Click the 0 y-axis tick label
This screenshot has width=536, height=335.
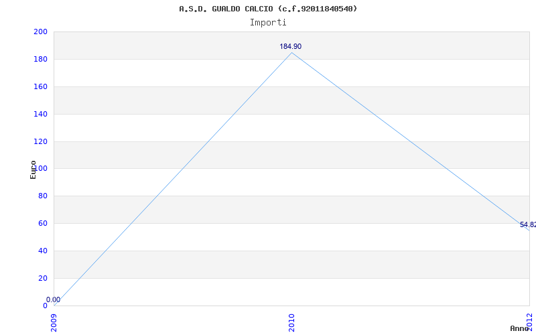click(45, 306)
